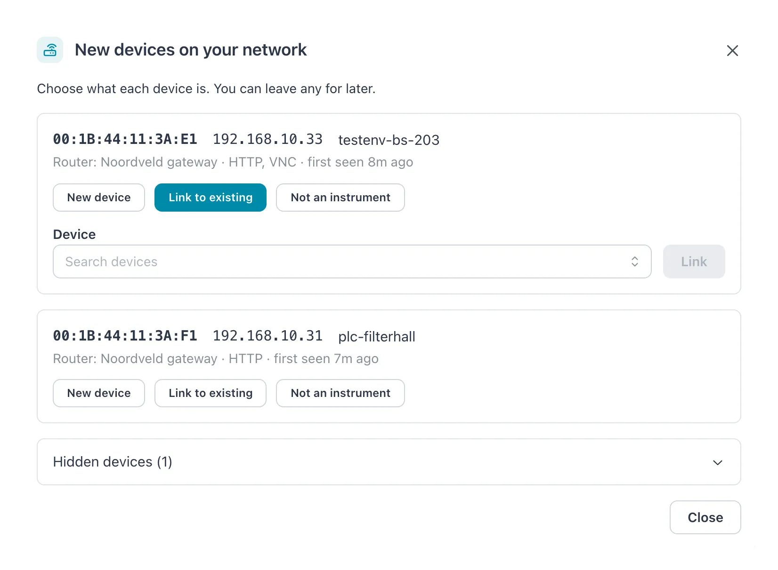This screenshot has height=570, width=778.
Task: Close the dialog with the X icon
Action: [x=732, y=50]
